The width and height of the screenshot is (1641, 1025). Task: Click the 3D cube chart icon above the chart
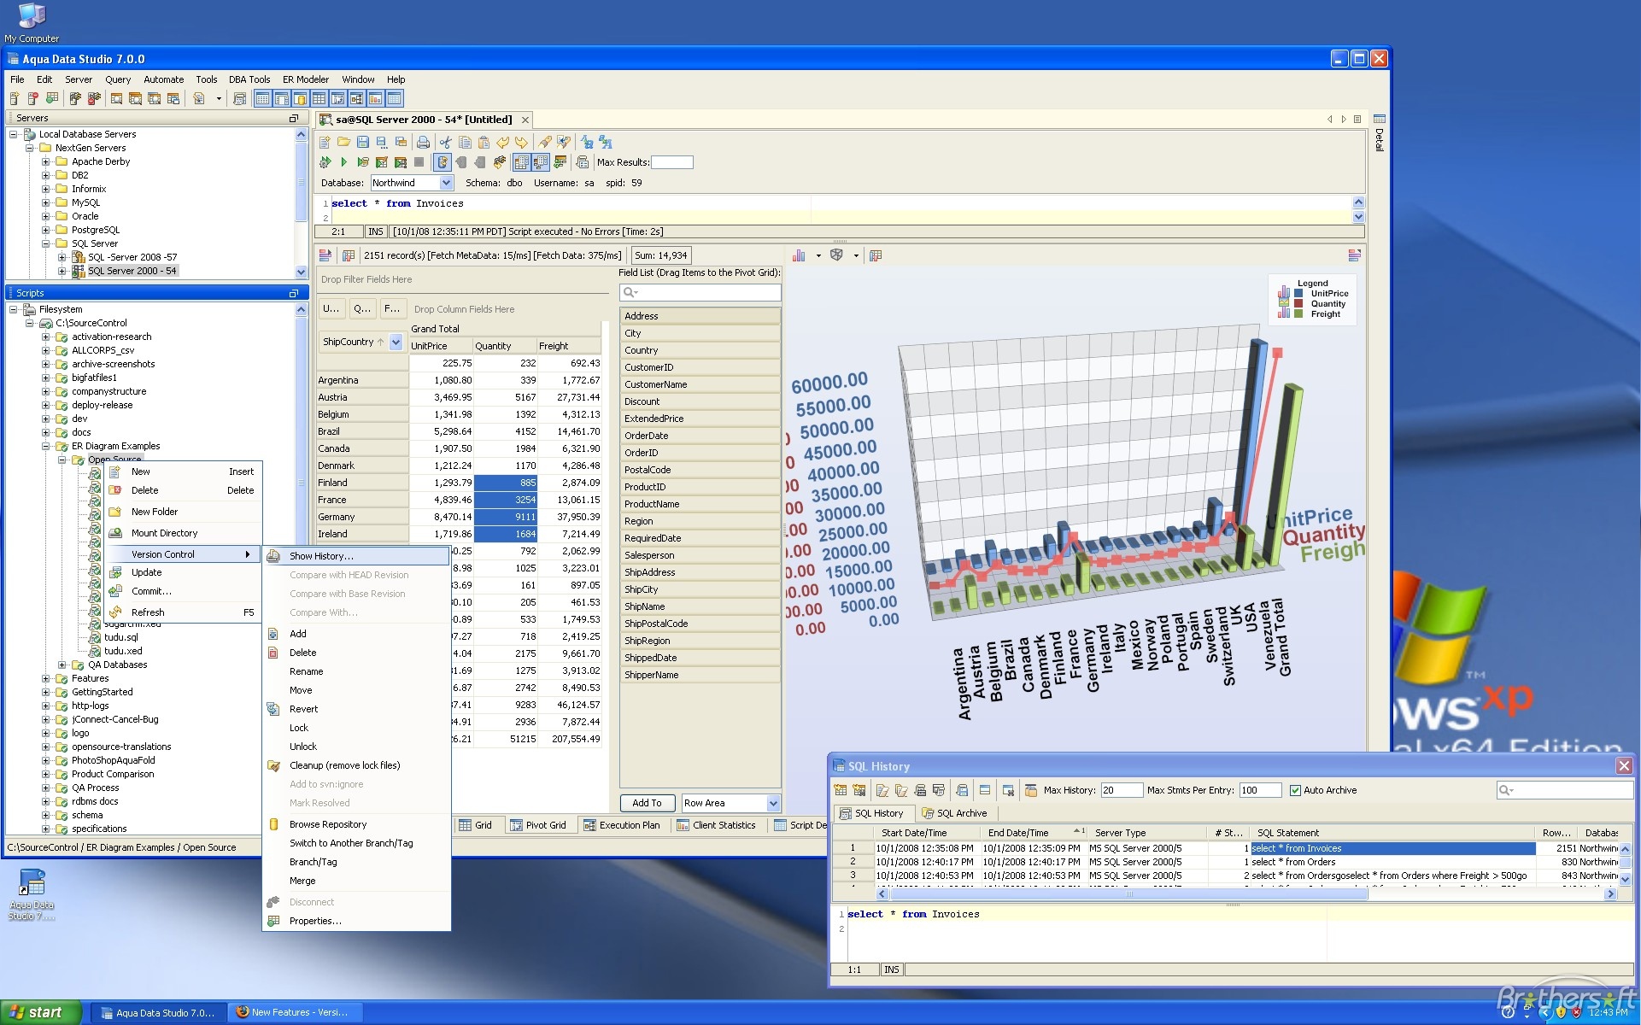(837, 255)
